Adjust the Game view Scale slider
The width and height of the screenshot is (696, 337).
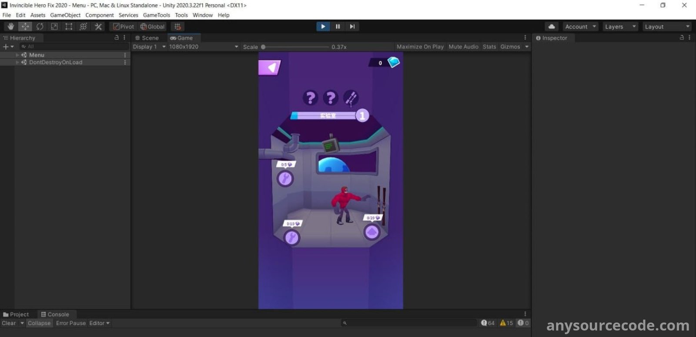264,47
